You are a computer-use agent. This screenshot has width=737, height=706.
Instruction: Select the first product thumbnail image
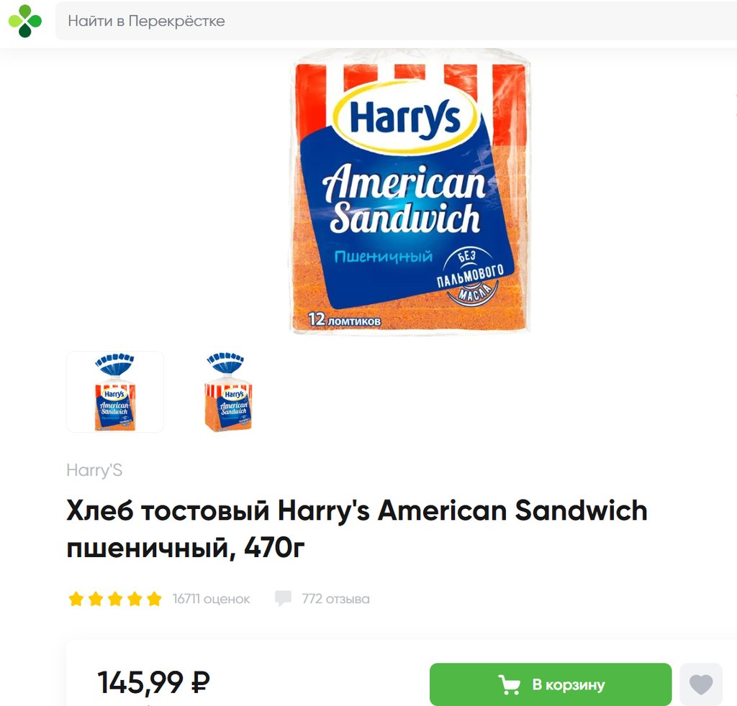(115, 392)
